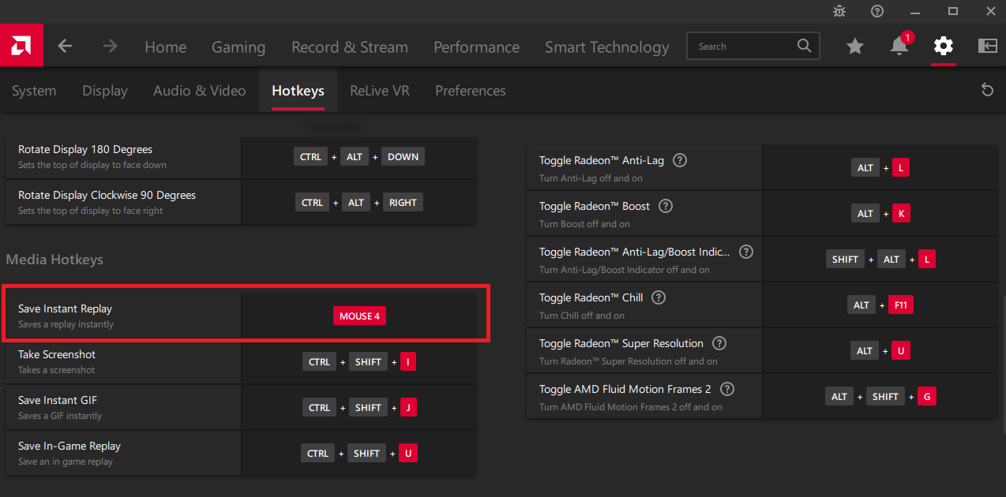Image resolution: width=1006 pixels, height=497 pixels.
Task: Open the Preferences tab
Action: (470, 91)
